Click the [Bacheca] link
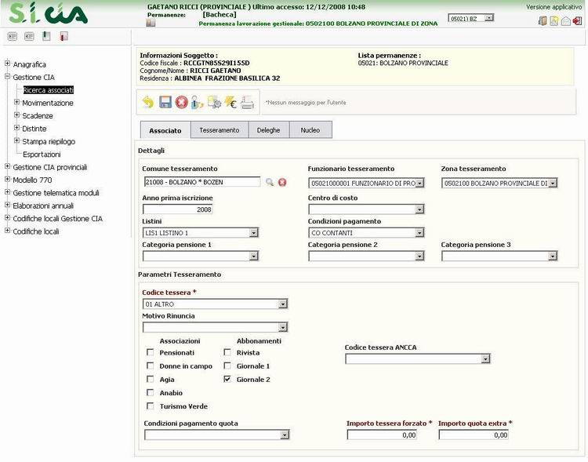The width and height of the screenshot is (588, 462). click(220, 15)
